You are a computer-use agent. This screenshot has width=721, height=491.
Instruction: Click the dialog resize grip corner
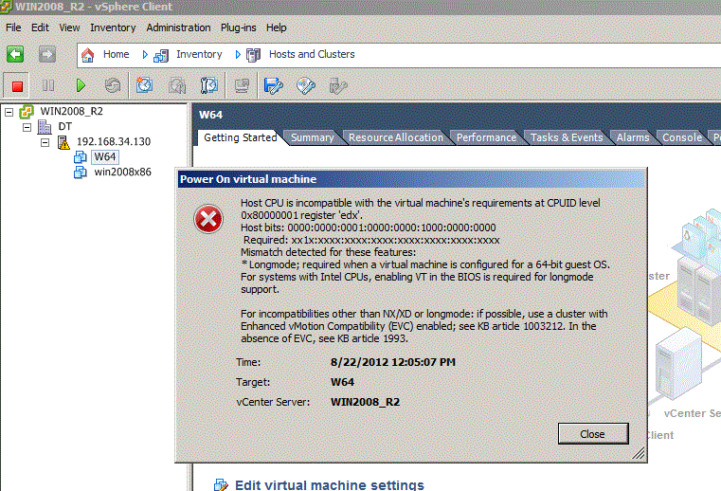tap(639, 453)
